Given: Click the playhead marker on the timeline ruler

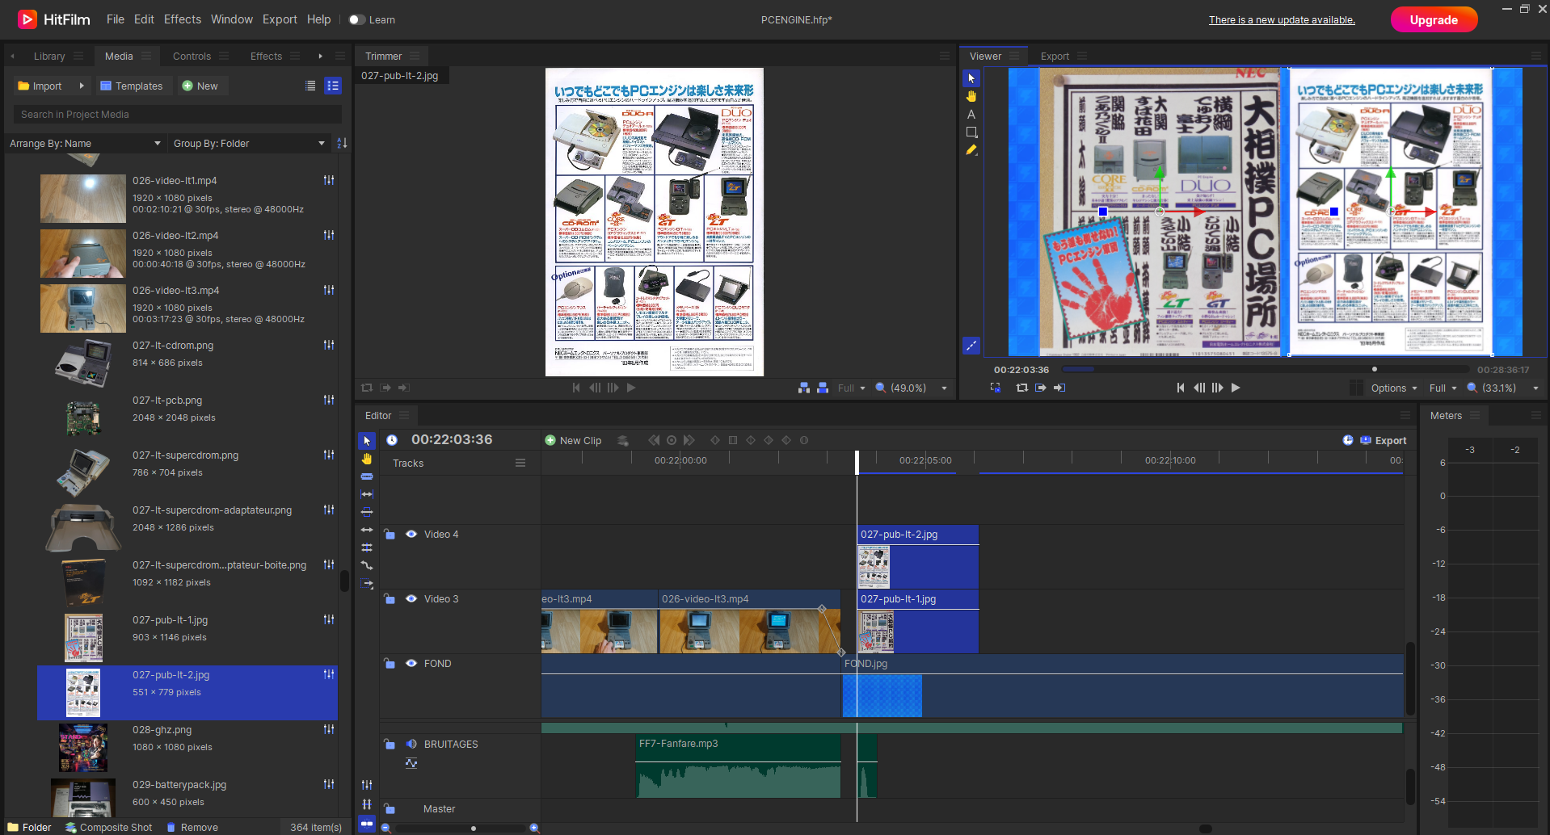Looking at the screenshot, I should point(857,461).
